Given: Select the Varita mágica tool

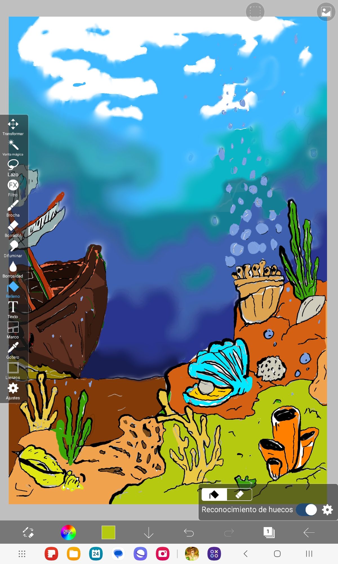Looking at the screenshot, I should pos(13,147).
